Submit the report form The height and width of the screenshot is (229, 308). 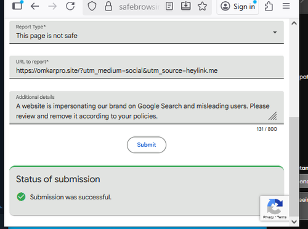tap(147, 145)
